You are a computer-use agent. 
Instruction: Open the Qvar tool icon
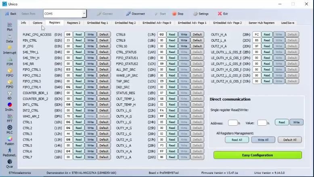coord(9,164)
